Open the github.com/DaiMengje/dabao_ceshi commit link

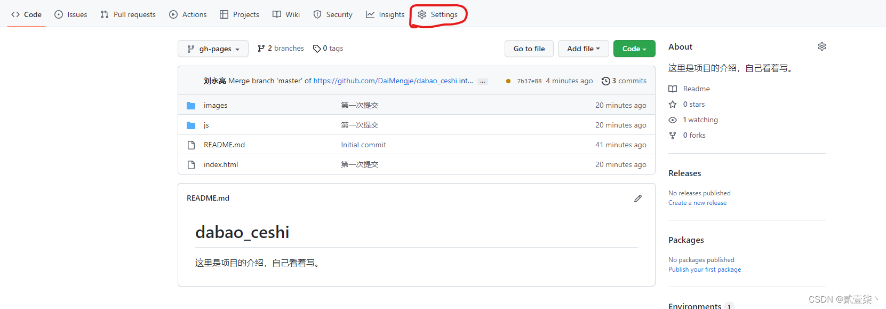point(385,81)
